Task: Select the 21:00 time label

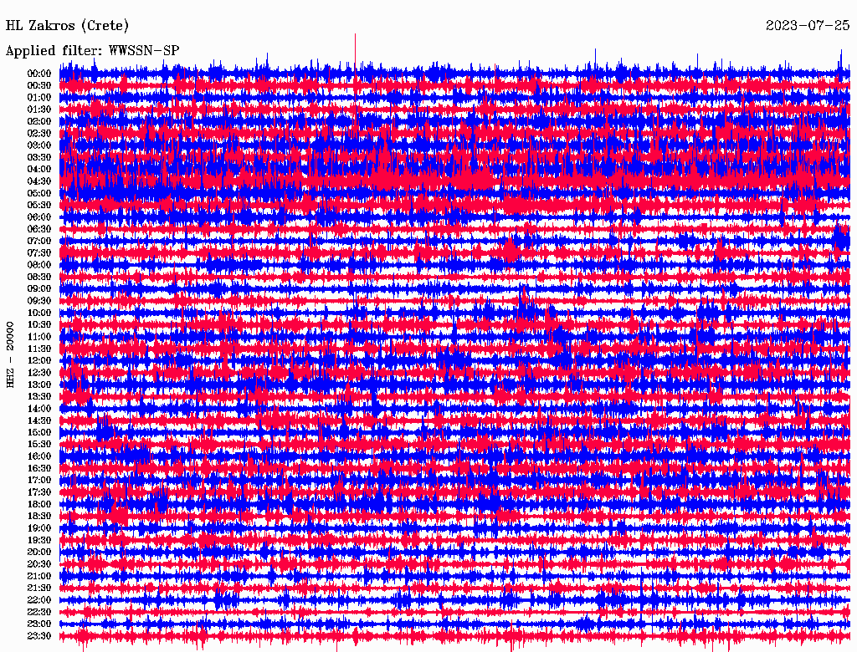Action: [39, 576]
